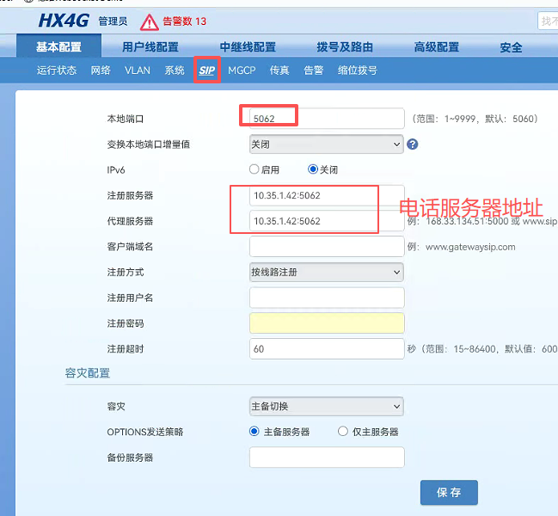Click the 注册超时 field showing 60
558x516 pixels.
327,349
